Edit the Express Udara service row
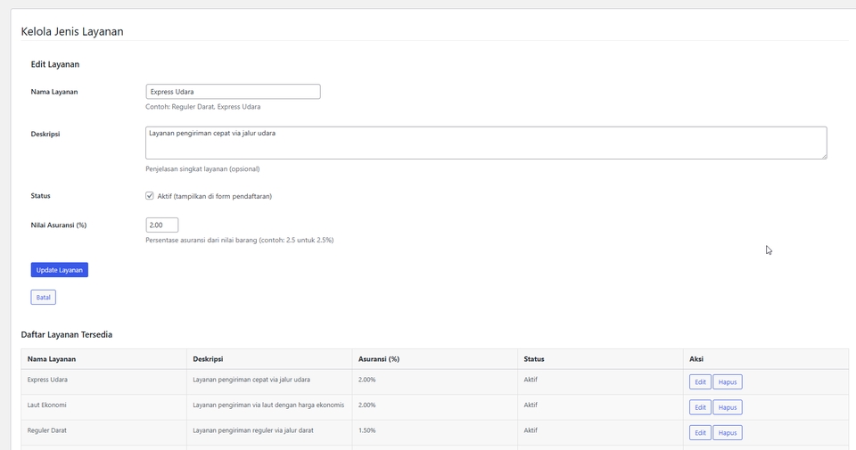856x450 pixels. (x=700, y=381)
